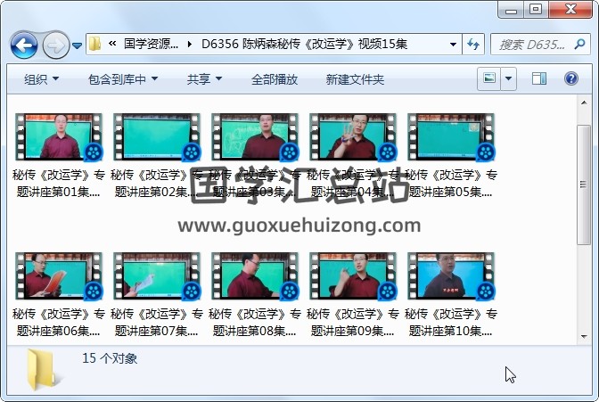Click the 全部播放 button

(x=275, y=79)
